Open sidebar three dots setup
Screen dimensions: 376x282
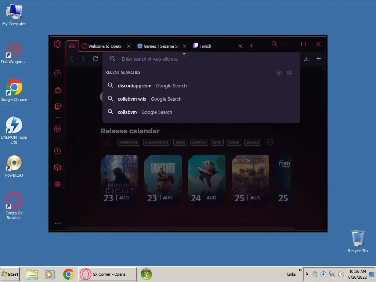click(58, 223)
